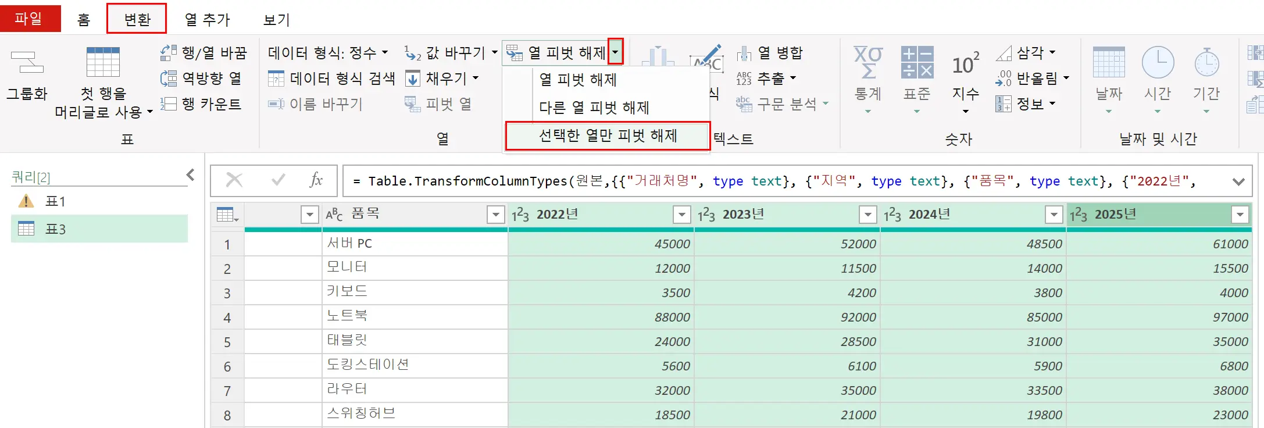Select the 품목 column header
This screenshot has width=1264, height=428.
415,215
